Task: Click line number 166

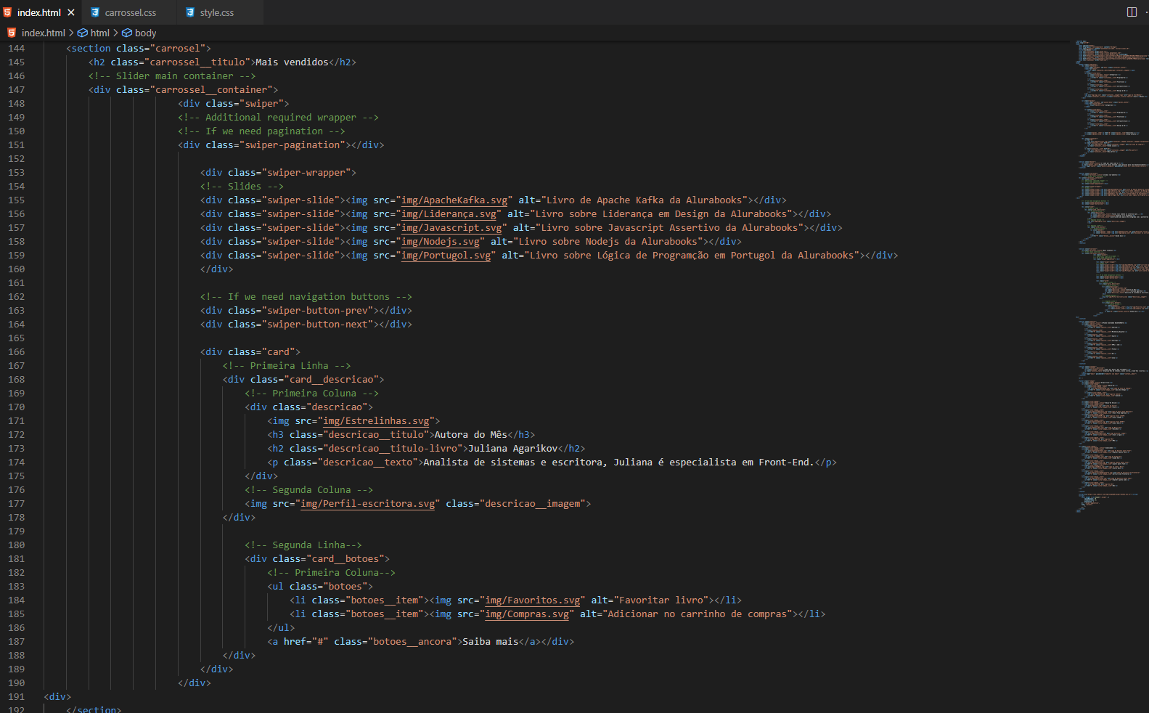Action: (x=16, y=352)
